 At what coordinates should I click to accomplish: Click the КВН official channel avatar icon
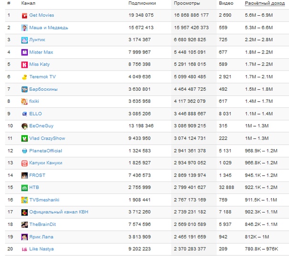[x=24, y=212]
